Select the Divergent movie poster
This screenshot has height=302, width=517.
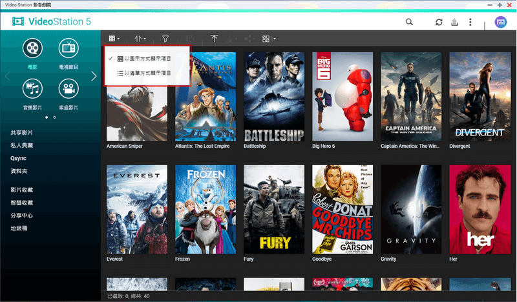click(x=480, y=97)
